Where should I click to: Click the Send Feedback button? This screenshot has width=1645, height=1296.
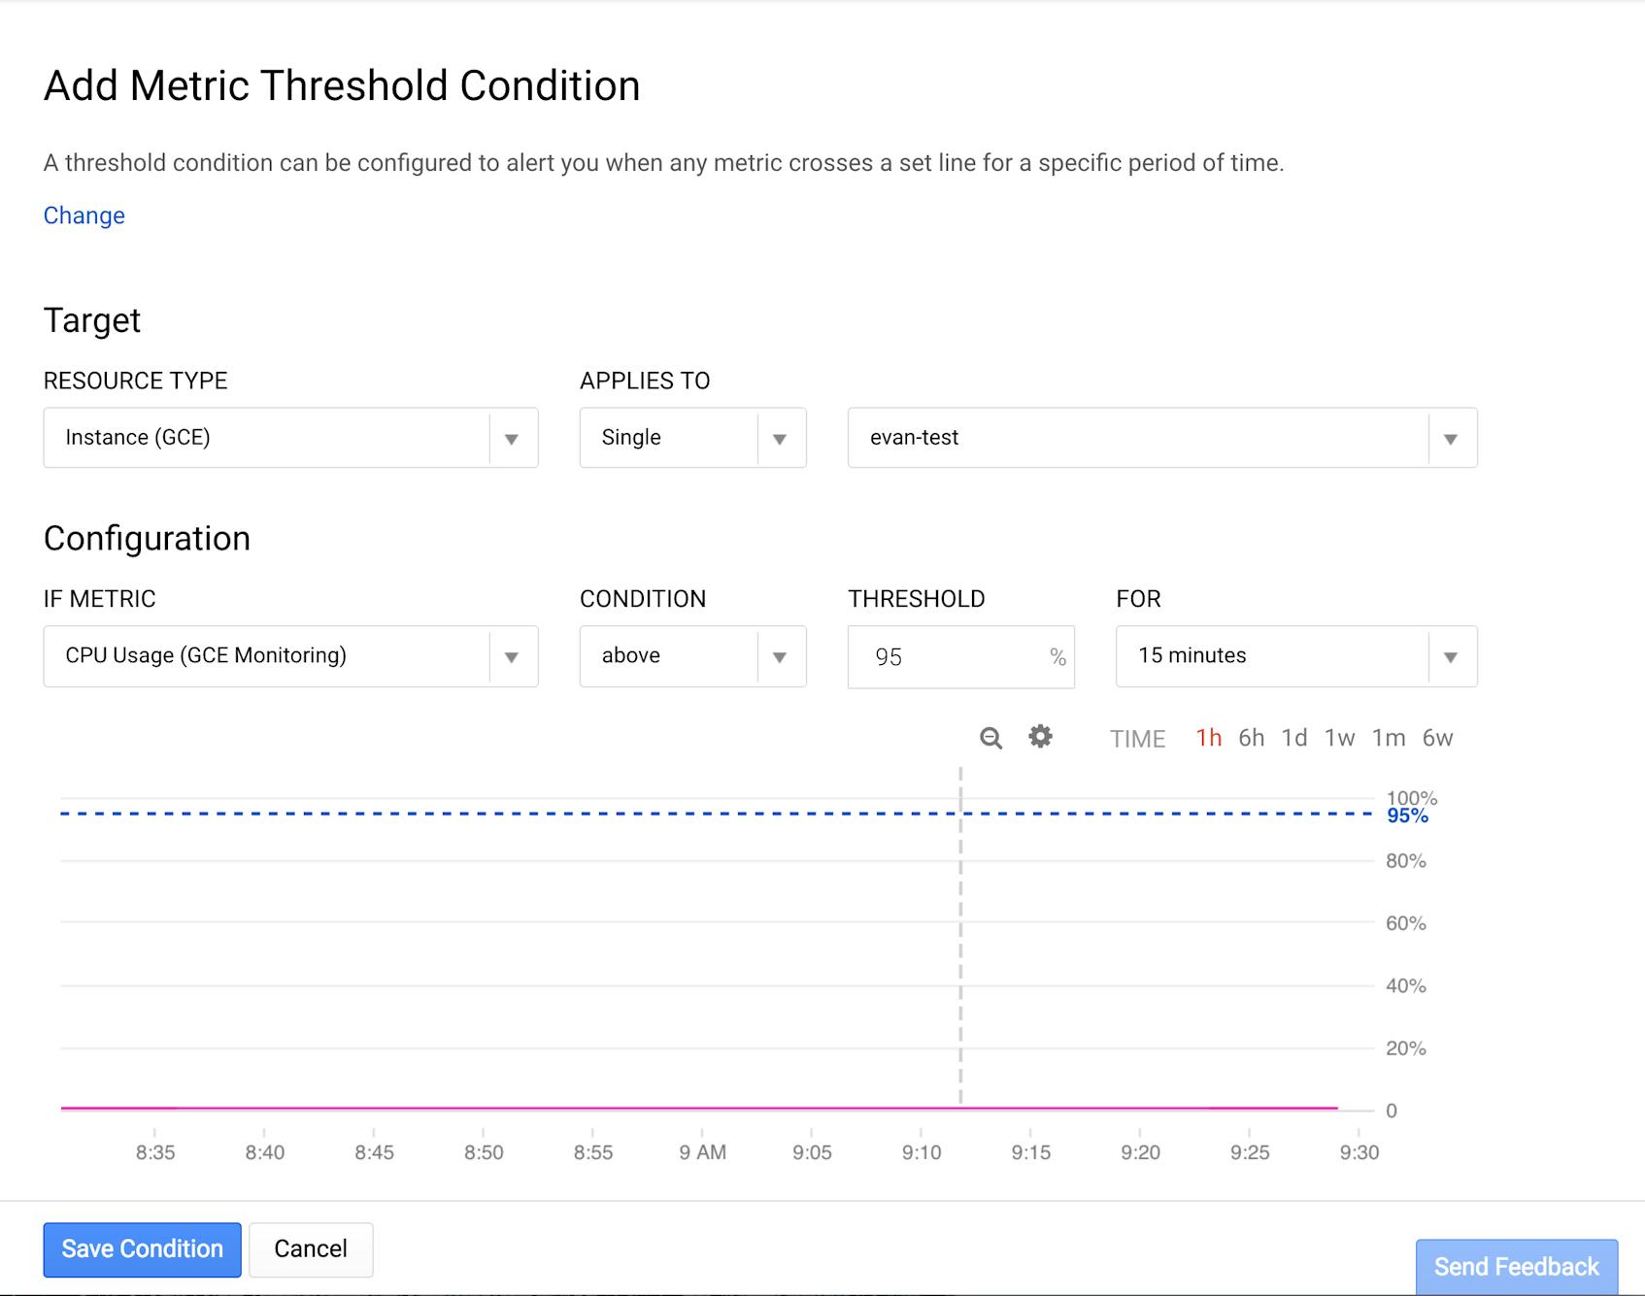[x=1518, y=1267]
